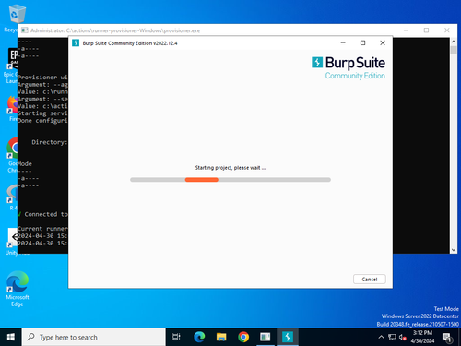Click the Burp Suite Community Edition logo
The image size is (461, 346).
[349, 67]
